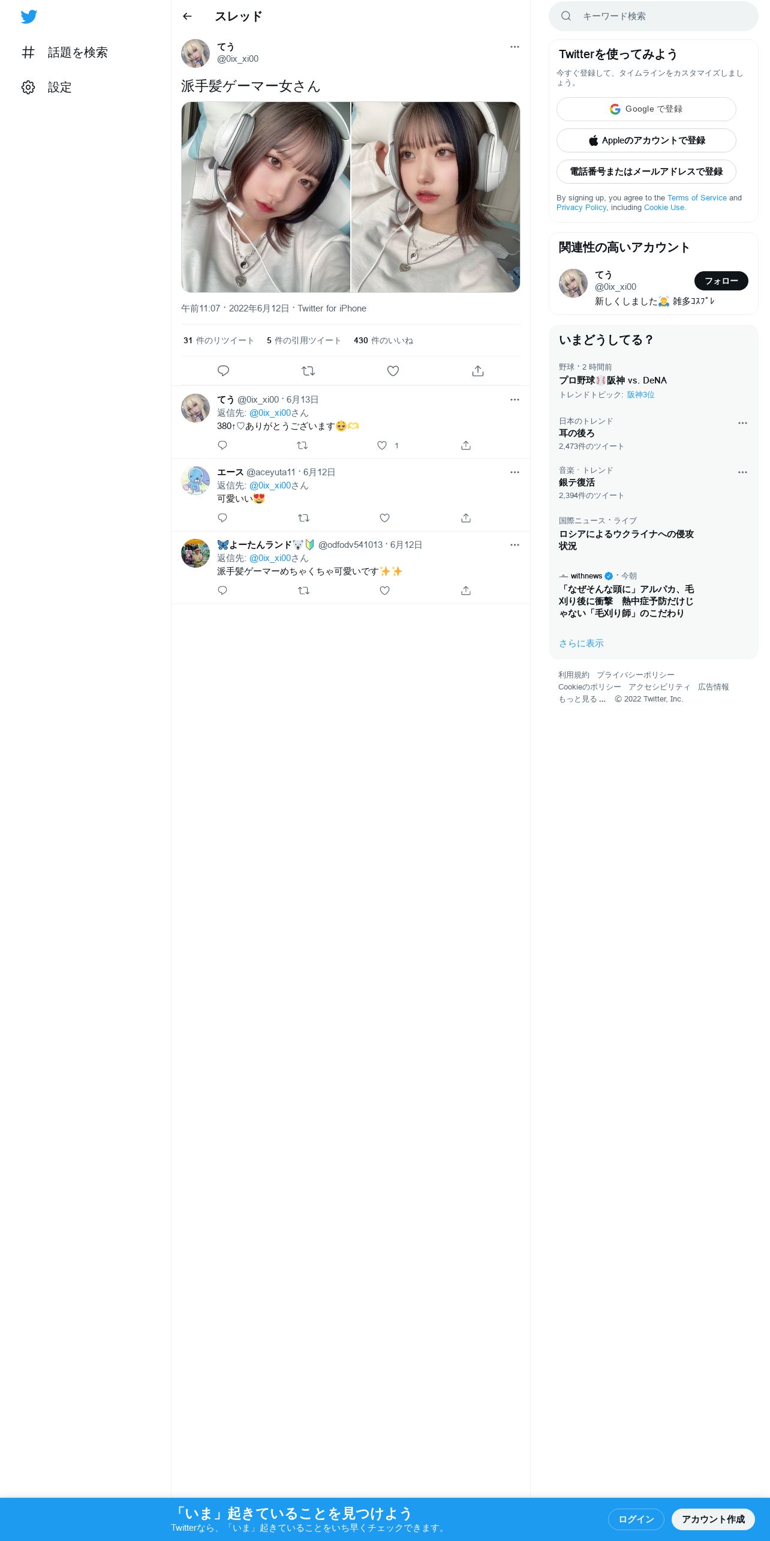Share エース's reply tweet
The height and width of the screenshot is (1541, 770).
pyautogui.click(x=466, y=518)
